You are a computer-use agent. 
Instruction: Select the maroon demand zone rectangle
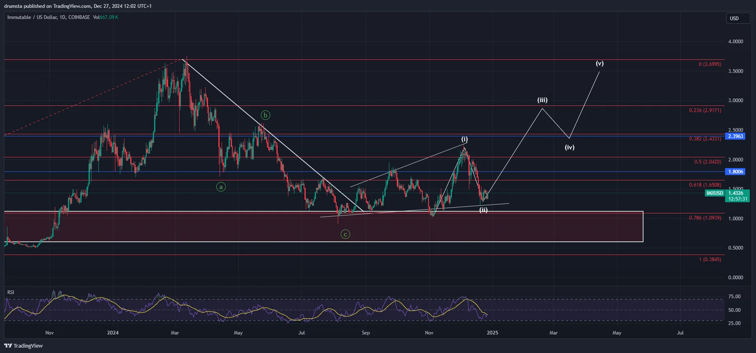pos(323,227)
